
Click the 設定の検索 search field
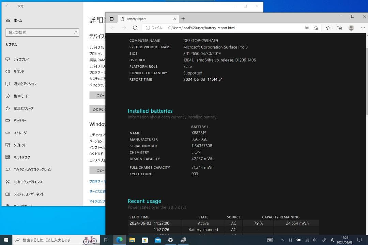pyautogui.click(x=42, y=32)
